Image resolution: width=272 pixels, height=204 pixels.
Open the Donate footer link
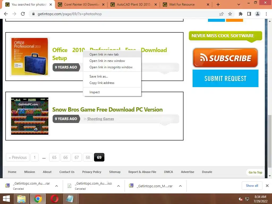207,172
